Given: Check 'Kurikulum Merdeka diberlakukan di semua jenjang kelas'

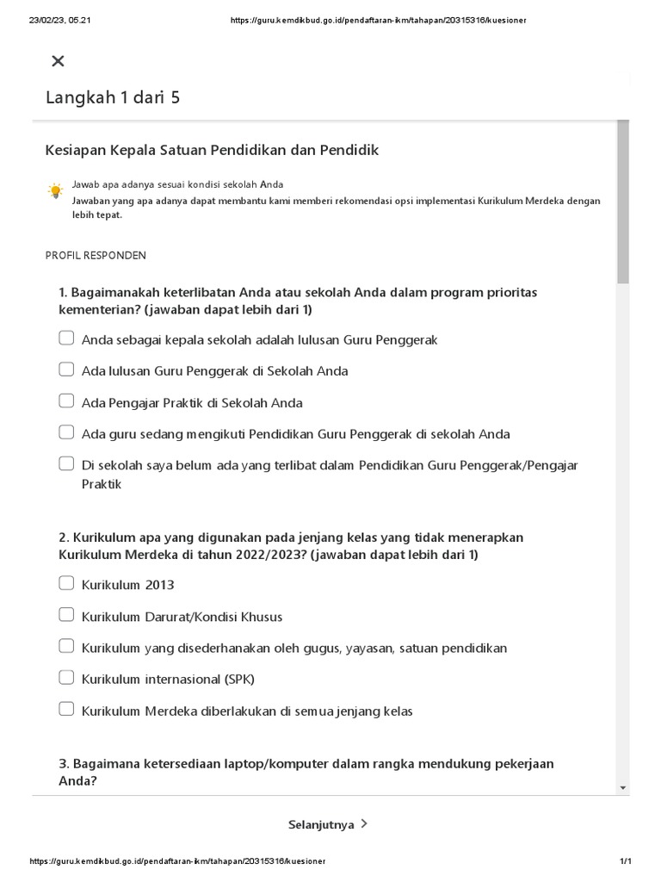Looking at the screenshot, I should (x=66, y=710).
